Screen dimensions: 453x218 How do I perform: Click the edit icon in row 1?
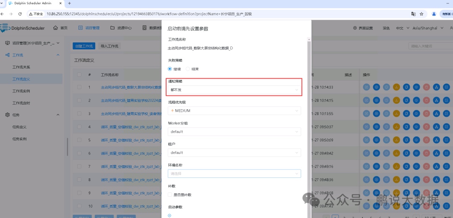click(x=366, y=87)
